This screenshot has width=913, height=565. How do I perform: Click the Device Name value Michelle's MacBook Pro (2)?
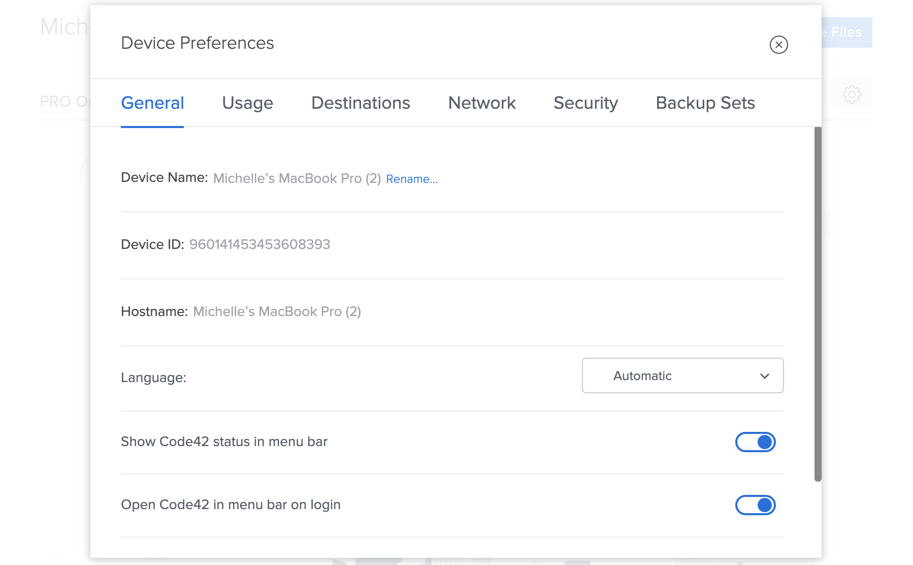click(297, 178)
